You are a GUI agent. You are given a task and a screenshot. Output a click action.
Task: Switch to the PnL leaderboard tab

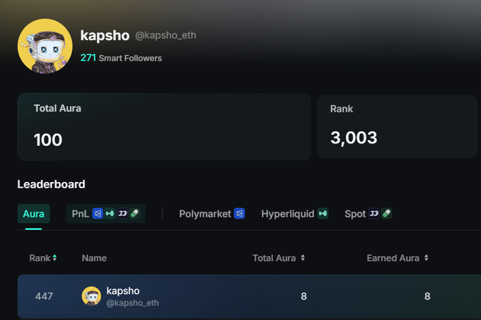point(106,213)
